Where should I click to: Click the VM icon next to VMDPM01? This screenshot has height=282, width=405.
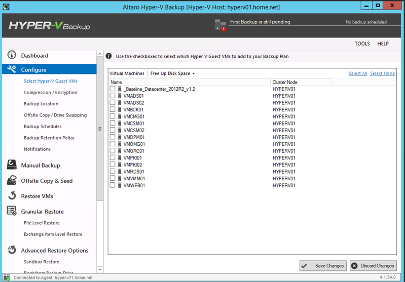[x=119, y=137]
